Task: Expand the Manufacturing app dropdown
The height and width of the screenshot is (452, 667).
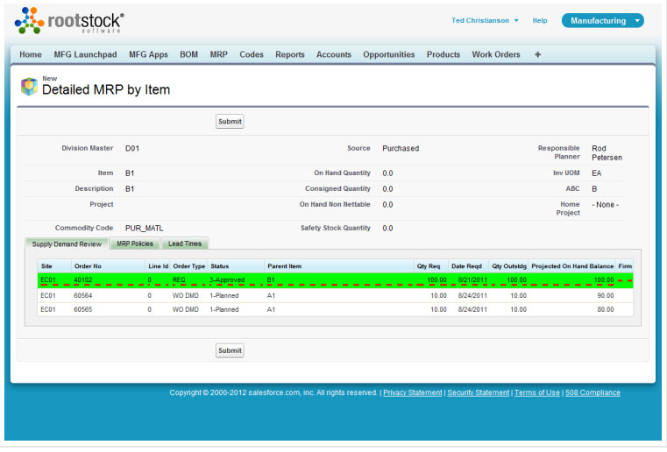Action: [x=602, y=20]
